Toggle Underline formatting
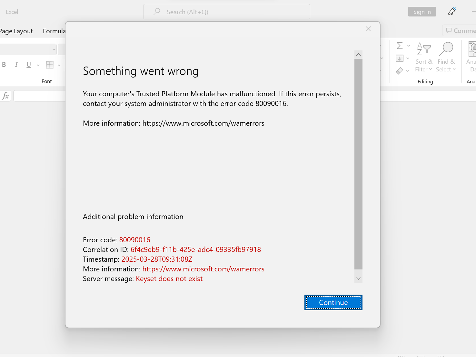 click(29, 65)
